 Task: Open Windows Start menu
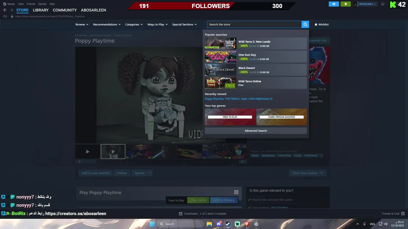[152, 224]
